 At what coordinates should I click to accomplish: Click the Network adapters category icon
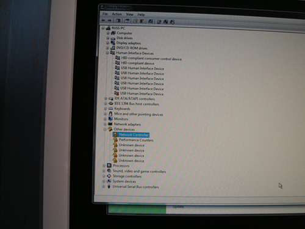point(110,124)
